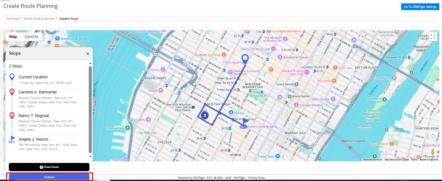Click Empire State Building map label
Viewport: 442px width, 181px height.
pyautogui.click(x=262, y=127)
